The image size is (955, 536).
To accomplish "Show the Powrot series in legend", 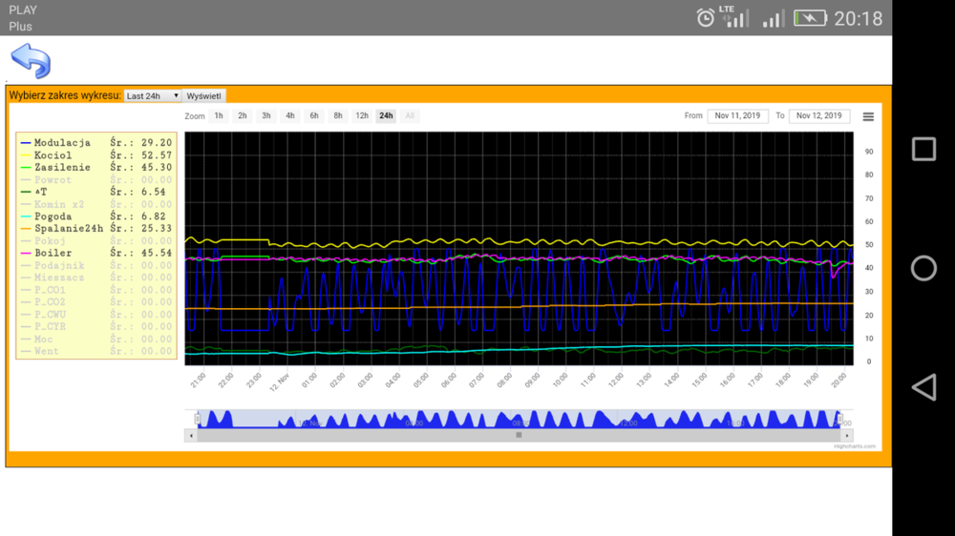I will click(x=53, y=179).
